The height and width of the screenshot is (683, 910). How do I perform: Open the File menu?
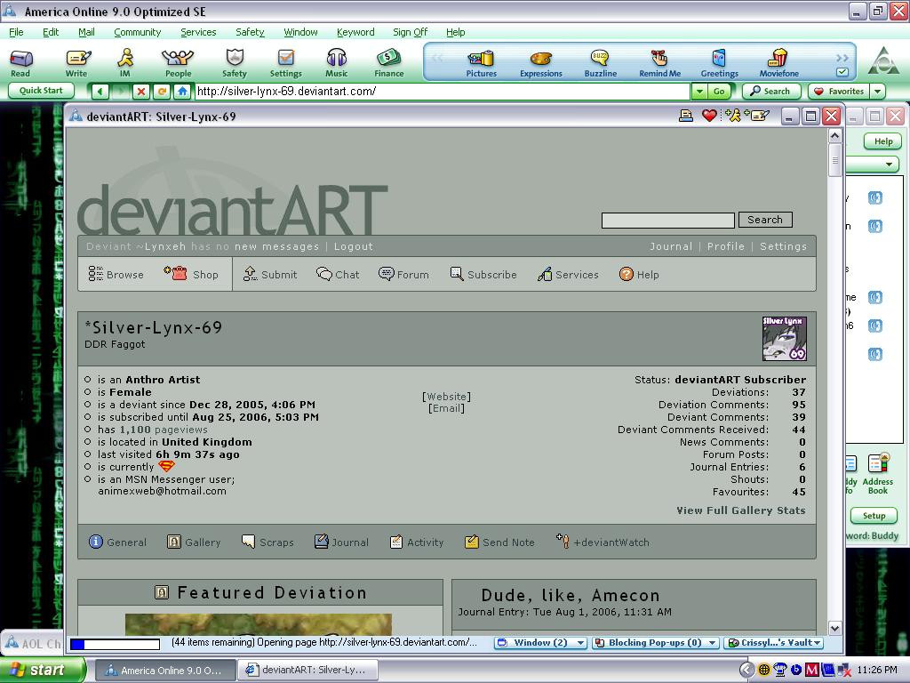click(x=16, y=32)
